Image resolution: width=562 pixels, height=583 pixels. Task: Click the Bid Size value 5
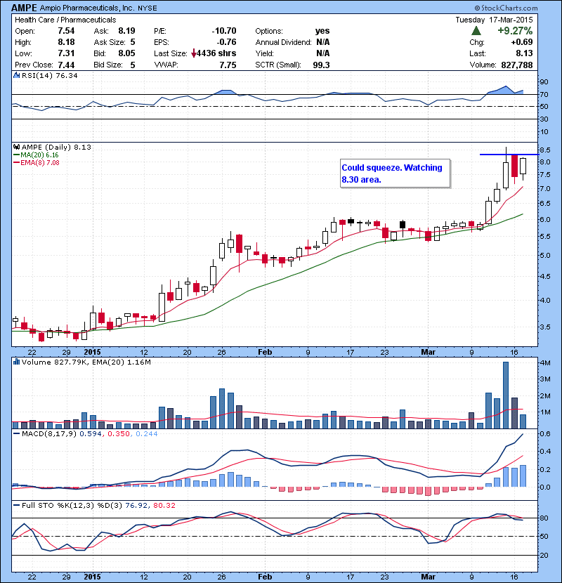(x=132, y=65)
